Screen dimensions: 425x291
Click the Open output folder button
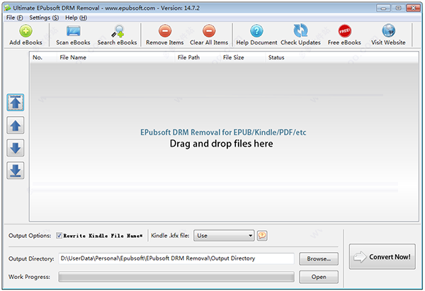[319, 277]
